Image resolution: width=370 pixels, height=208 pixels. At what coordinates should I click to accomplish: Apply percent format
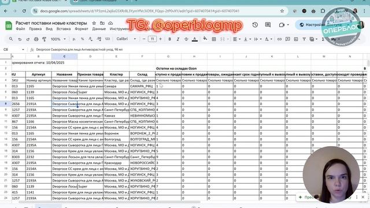click(x=82, y=39)
